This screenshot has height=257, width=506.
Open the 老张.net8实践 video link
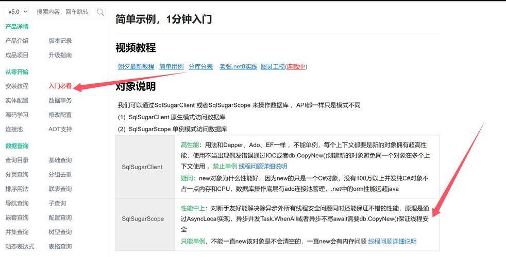click(238, 66)
